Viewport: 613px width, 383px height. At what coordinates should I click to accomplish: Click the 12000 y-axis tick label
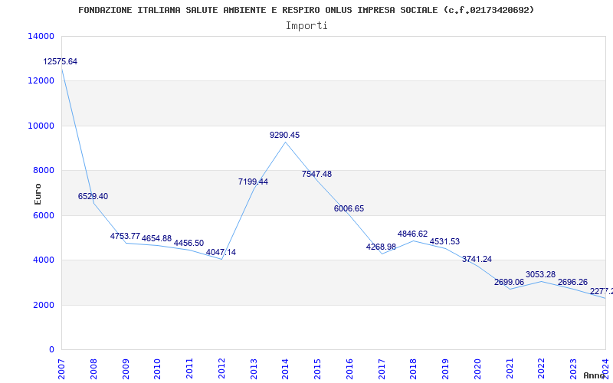point(41,80)
